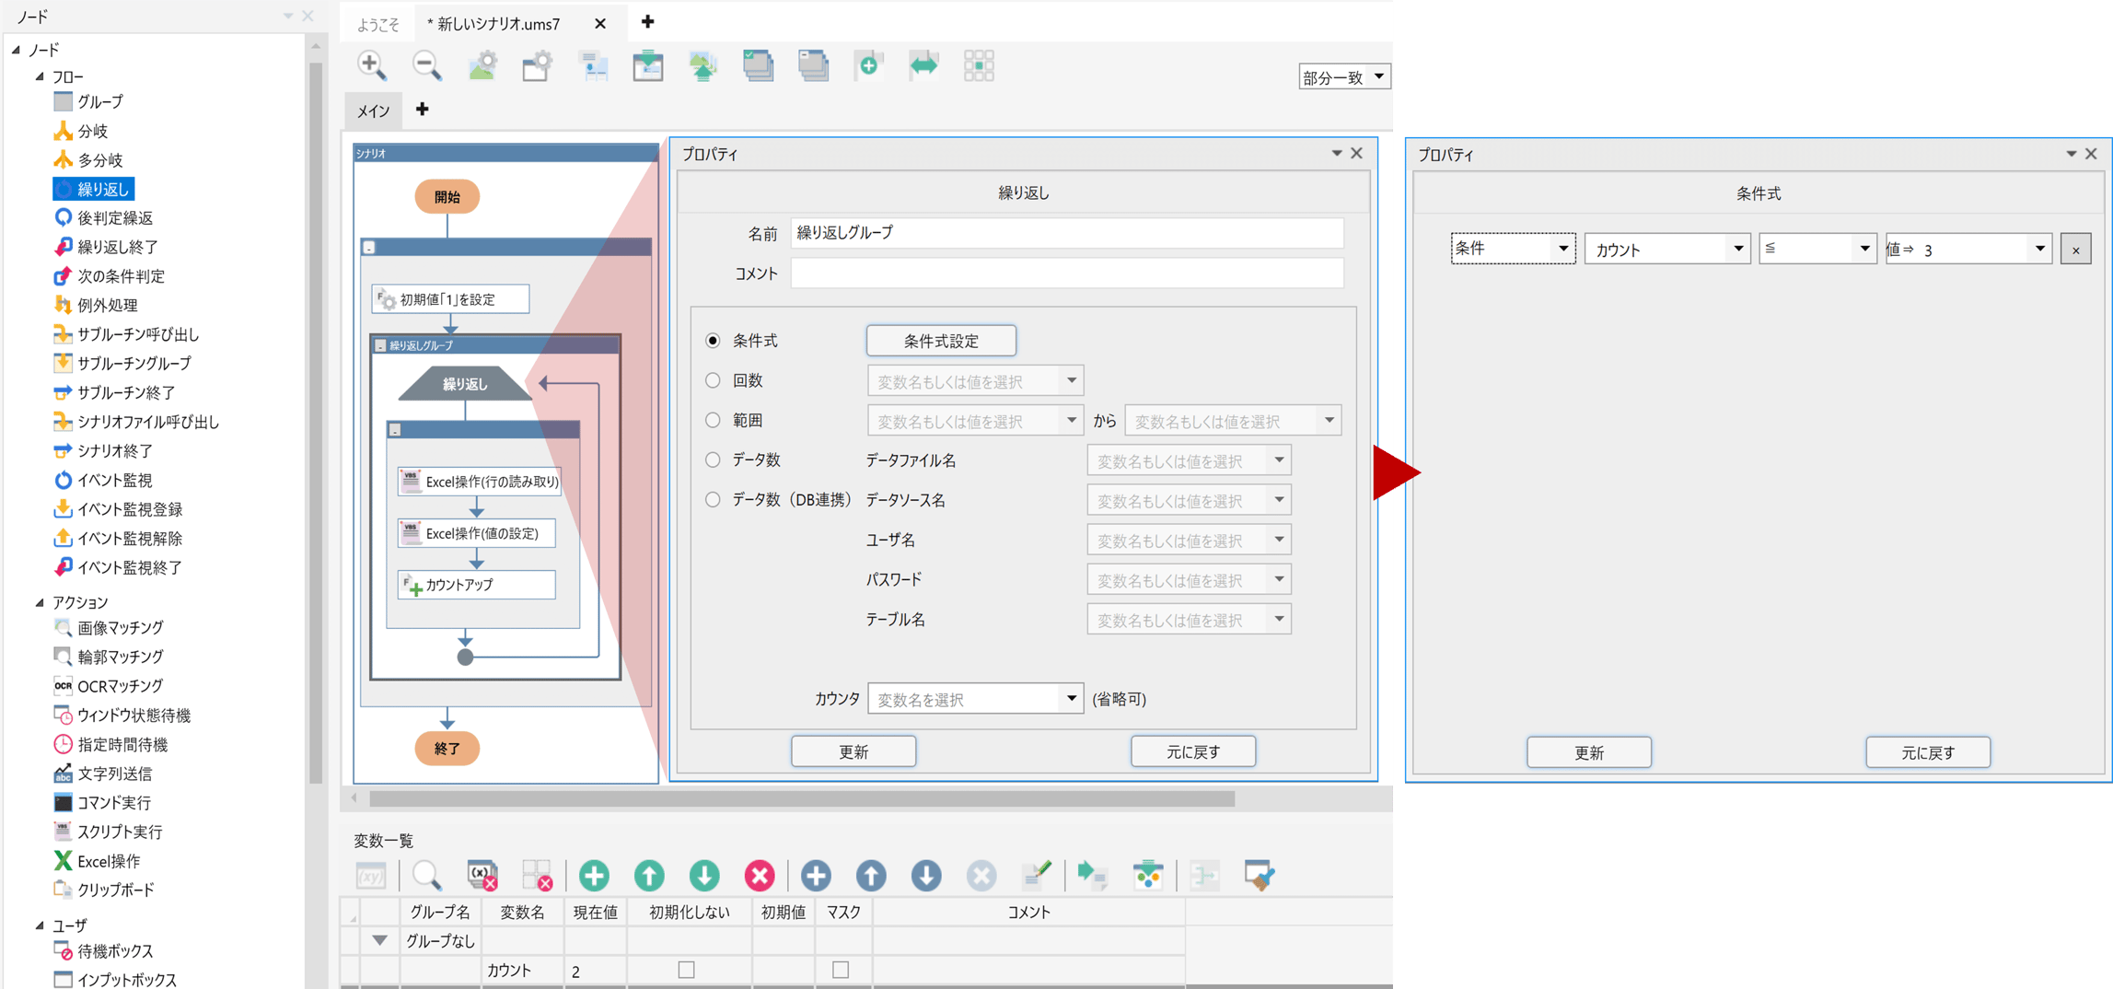Image resolution: width=2113 pixels, height=989 pixels.
Task: Click the 更新 button in the properties panel
Action: [x=853, y=750]
